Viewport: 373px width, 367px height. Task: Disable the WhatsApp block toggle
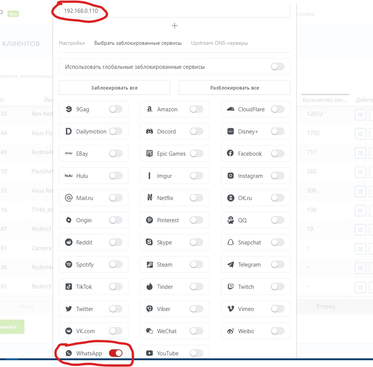click(116, 353)
